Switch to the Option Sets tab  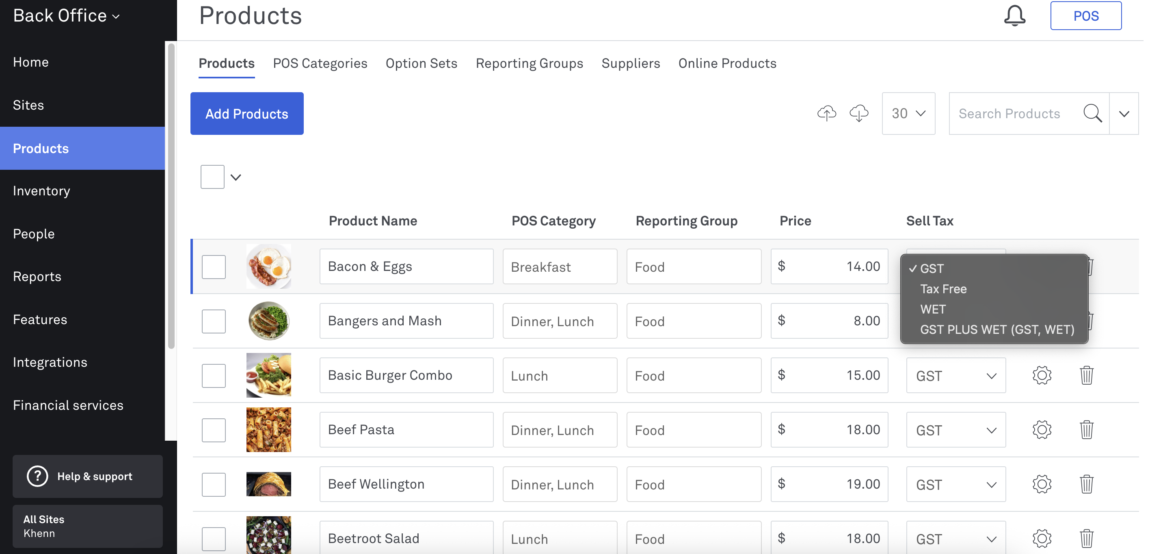[422, 63]
